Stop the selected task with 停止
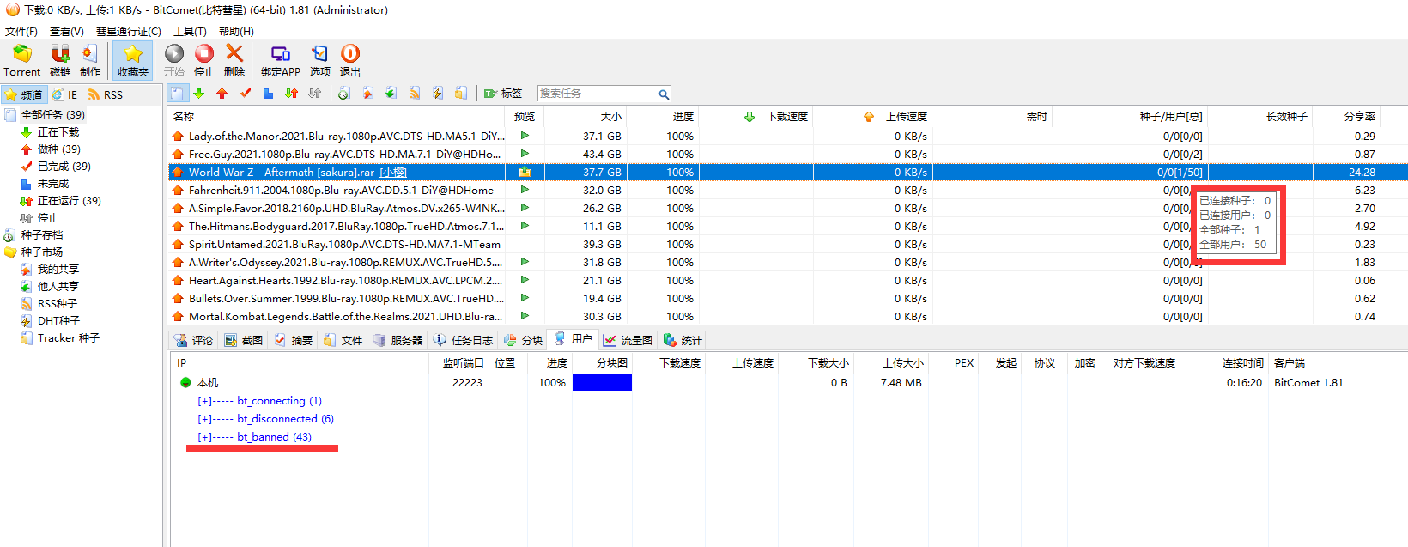The width and height of the screenshot is (1408, 547). tap(204, 61)
